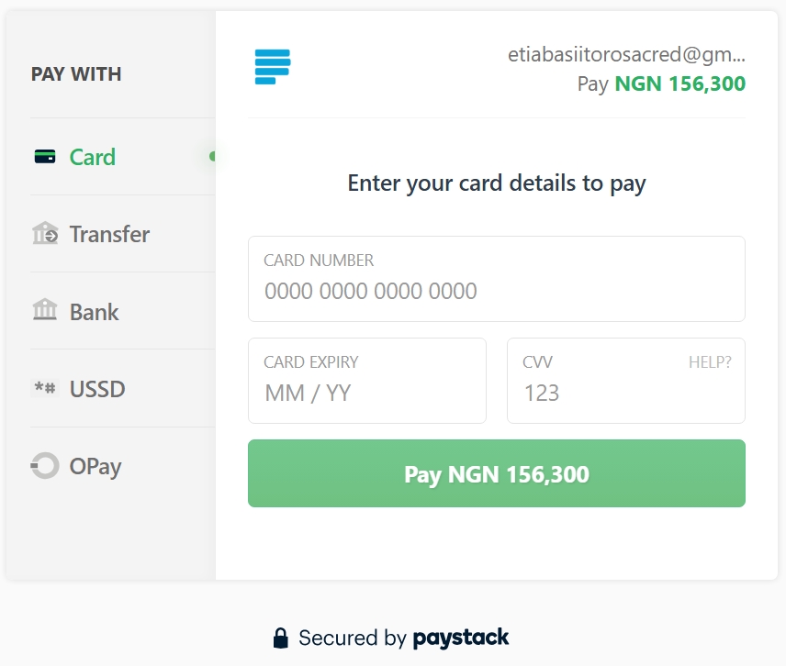Click the paystack wordmark link

(464, 637)
